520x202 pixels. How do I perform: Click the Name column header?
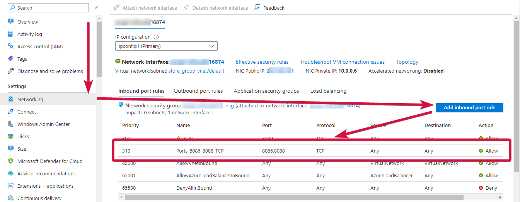point(183,126)
